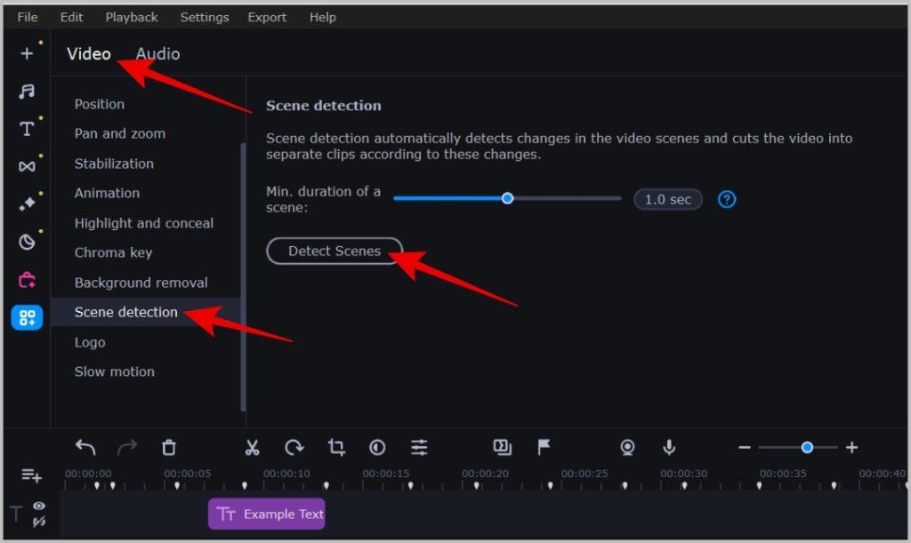The width and height of the screenshot is (911, 543).
Task: Open Color adjustments icon
Action: point(377,447)
